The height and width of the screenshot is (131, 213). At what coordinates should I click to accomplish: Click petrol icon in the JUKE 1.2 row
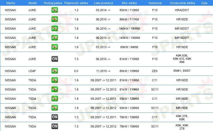tap(54, 10)
